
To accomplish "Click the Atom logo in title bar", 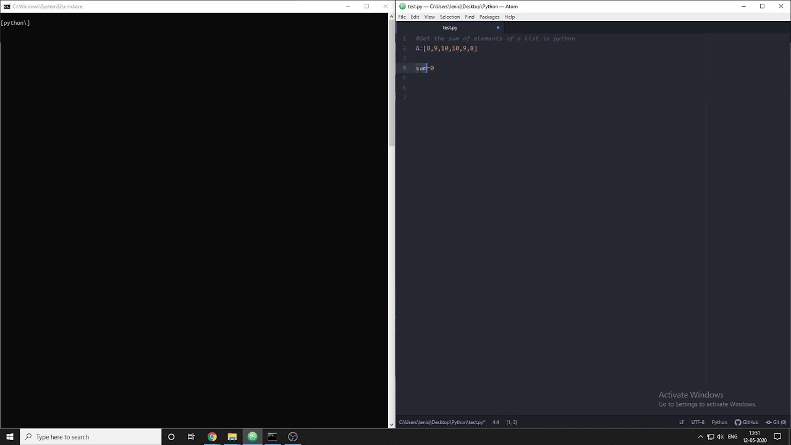I will tap(402, 6).
